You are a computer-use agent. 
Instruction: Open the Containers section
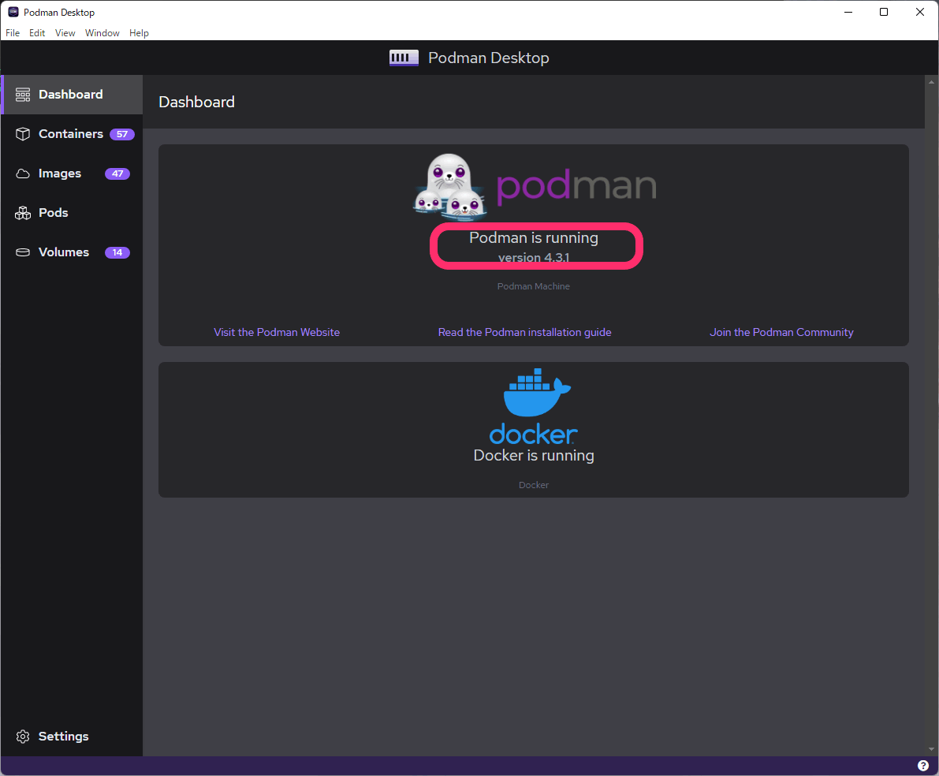72,134
